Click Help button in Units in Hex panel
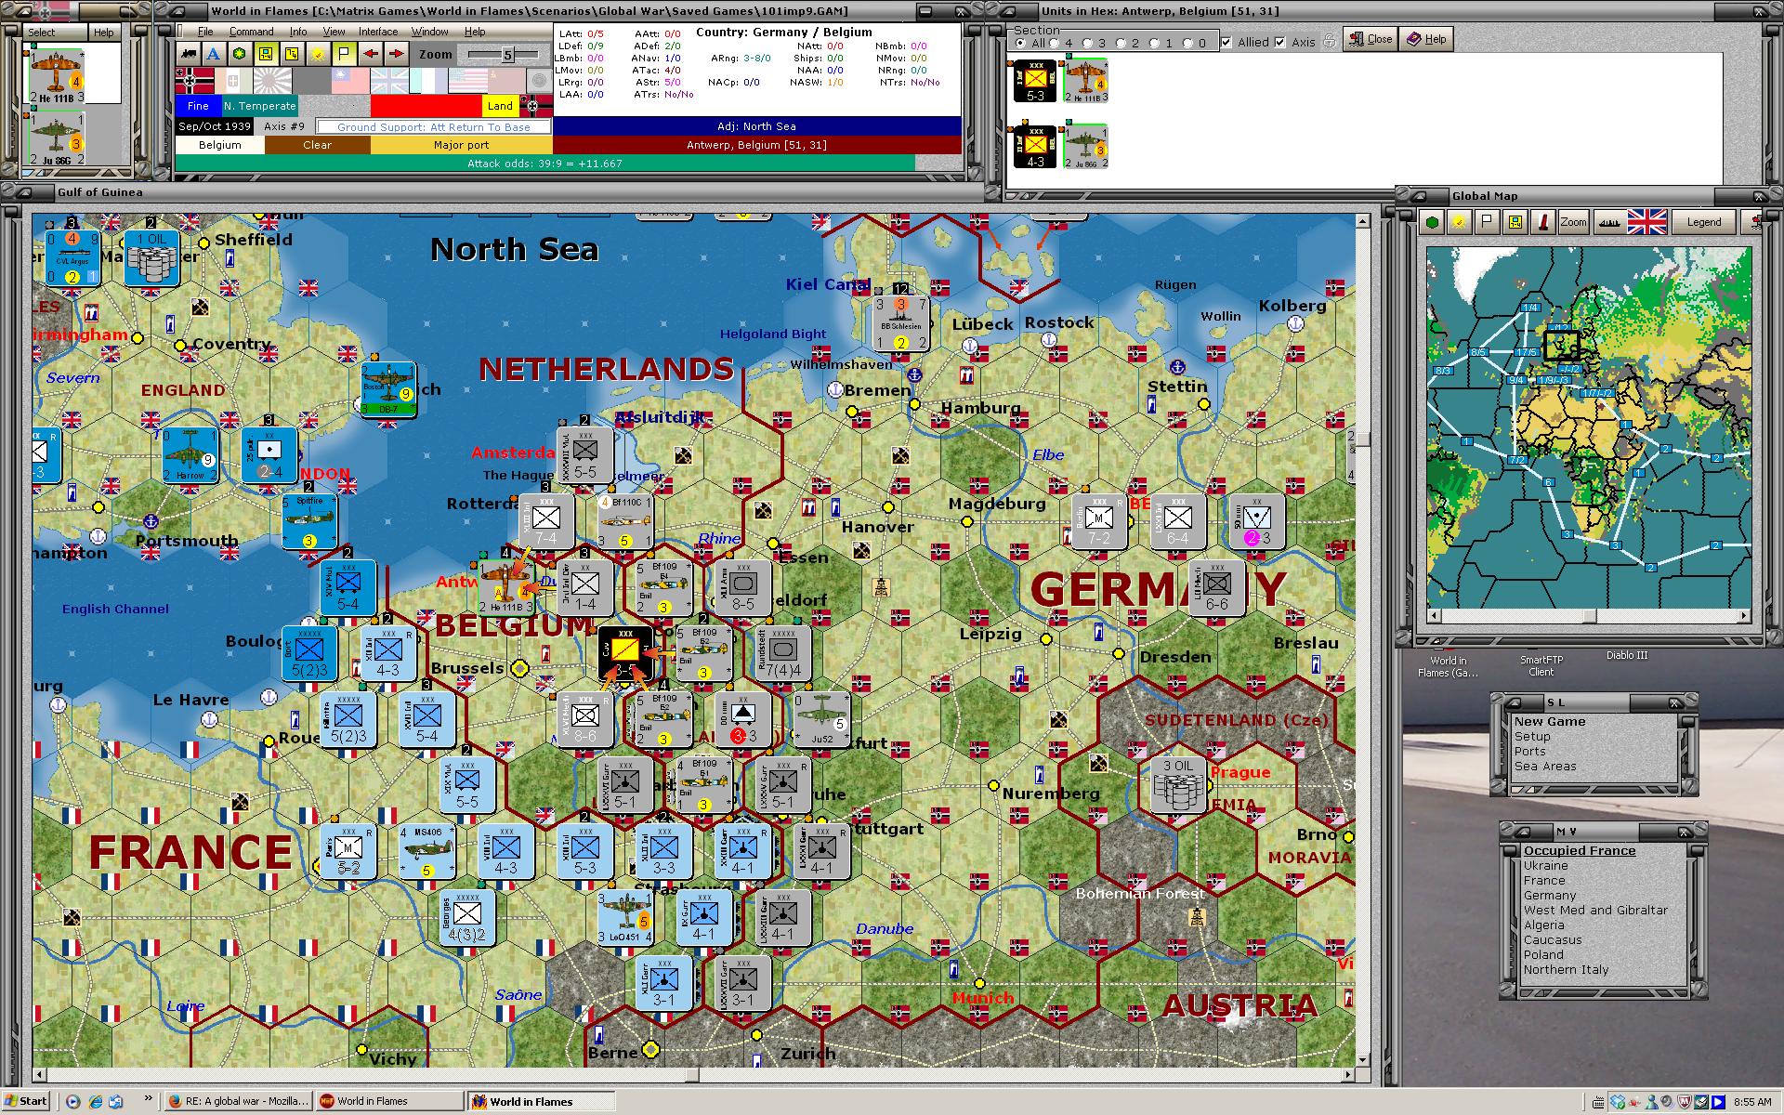 tap(1426, 39)
